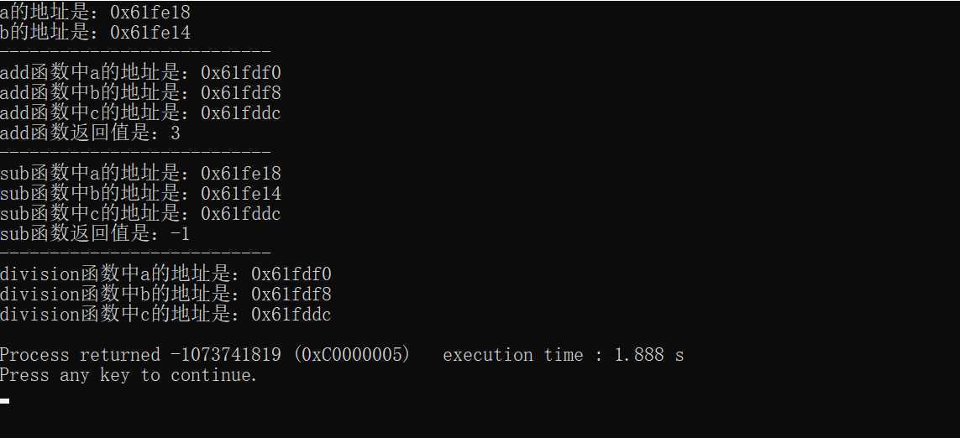Click the "execution time : 1.888 s" text

pos(564,355)
